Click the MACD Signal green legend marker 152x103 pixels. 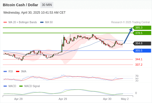pyautogui.click(x=21, y=86)
